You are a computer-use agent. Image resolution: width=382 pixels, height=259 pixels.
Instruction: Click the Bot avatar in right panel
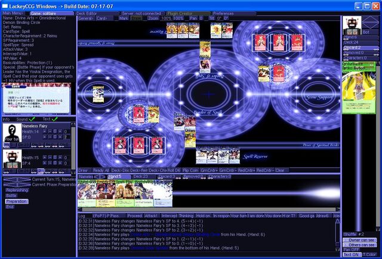point(352,25)
